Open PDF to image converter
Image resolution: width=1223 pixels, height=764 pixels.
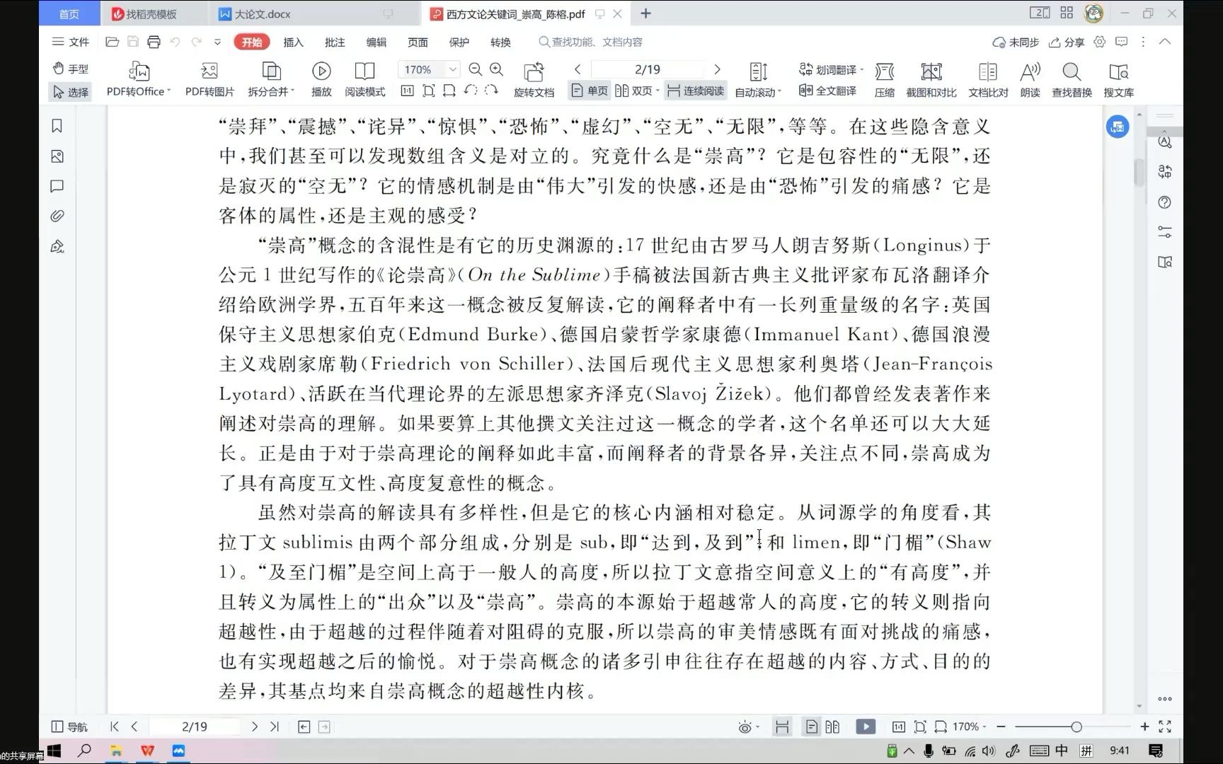209,79
